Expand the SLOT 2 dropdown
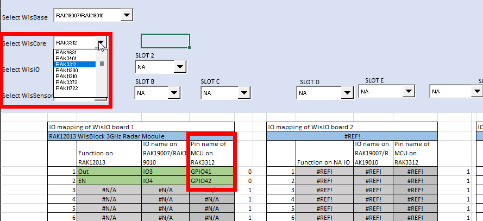Image resolution: width=483 pixels, height=221 pixels. [x=179, y=67]
